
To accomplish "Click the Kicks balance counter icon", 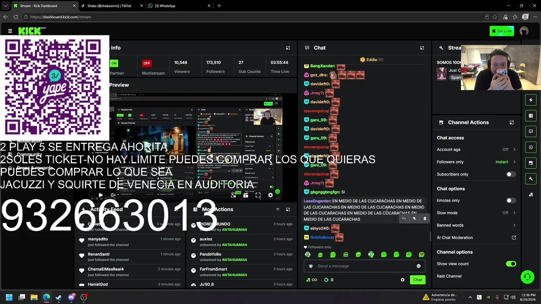I will (326, 280).
